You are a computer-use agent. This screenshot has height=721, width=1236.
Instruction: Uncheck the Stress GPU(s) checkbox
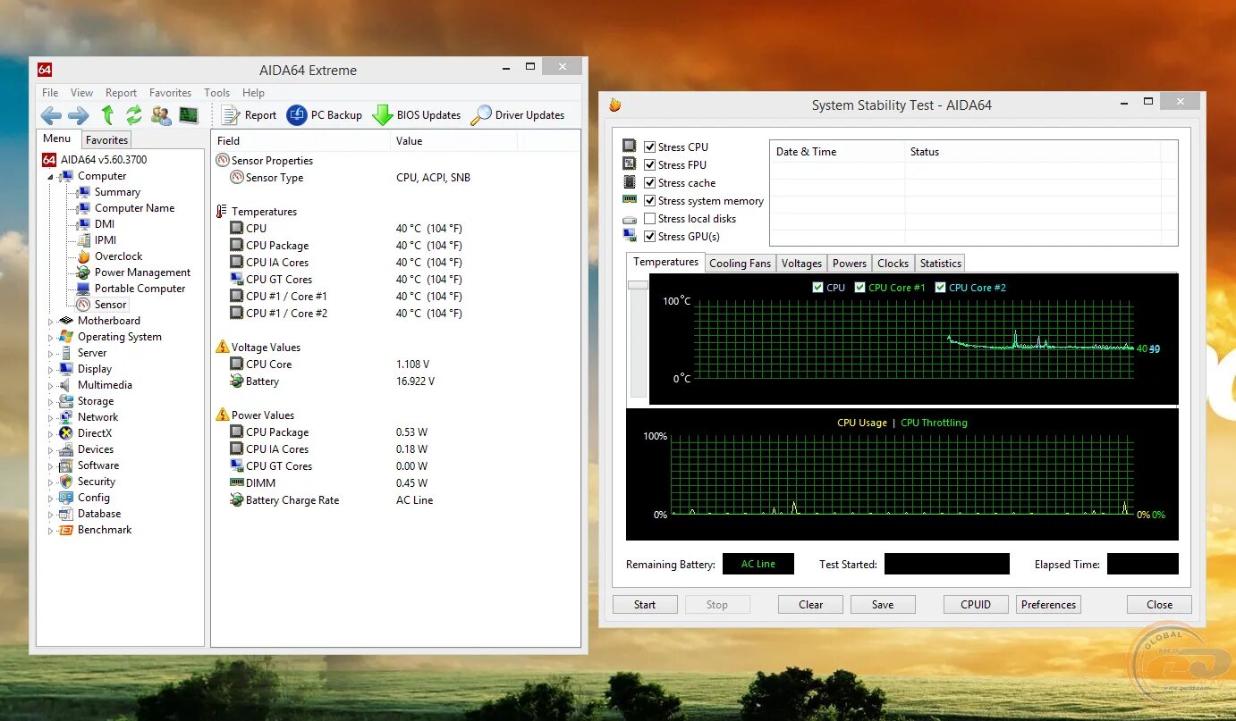pyautogui.click(x=650, y=237)
